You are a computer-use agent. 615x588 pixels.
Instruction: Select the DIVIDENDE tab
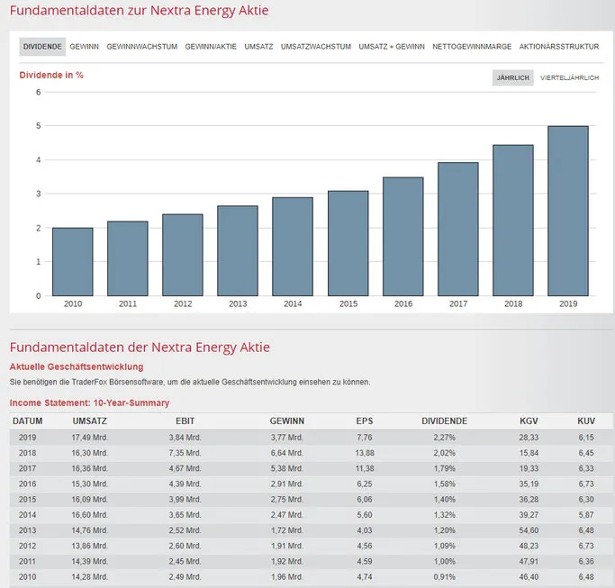42,47
